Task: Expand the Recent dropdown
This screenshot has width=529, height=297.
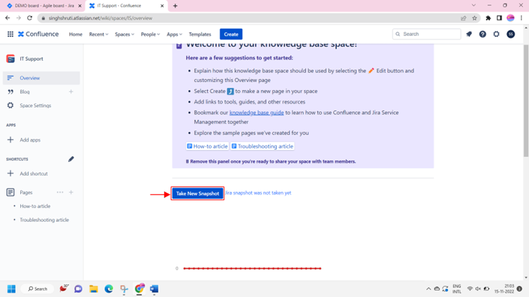Action: [98, 34]
